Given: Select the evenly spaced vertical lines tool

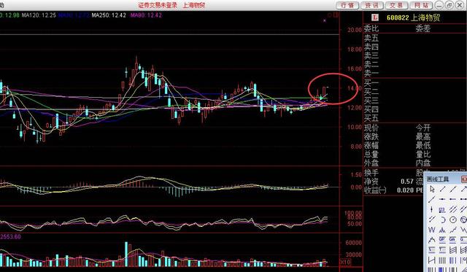Looking at the screenshot, I should pos(442,260).
